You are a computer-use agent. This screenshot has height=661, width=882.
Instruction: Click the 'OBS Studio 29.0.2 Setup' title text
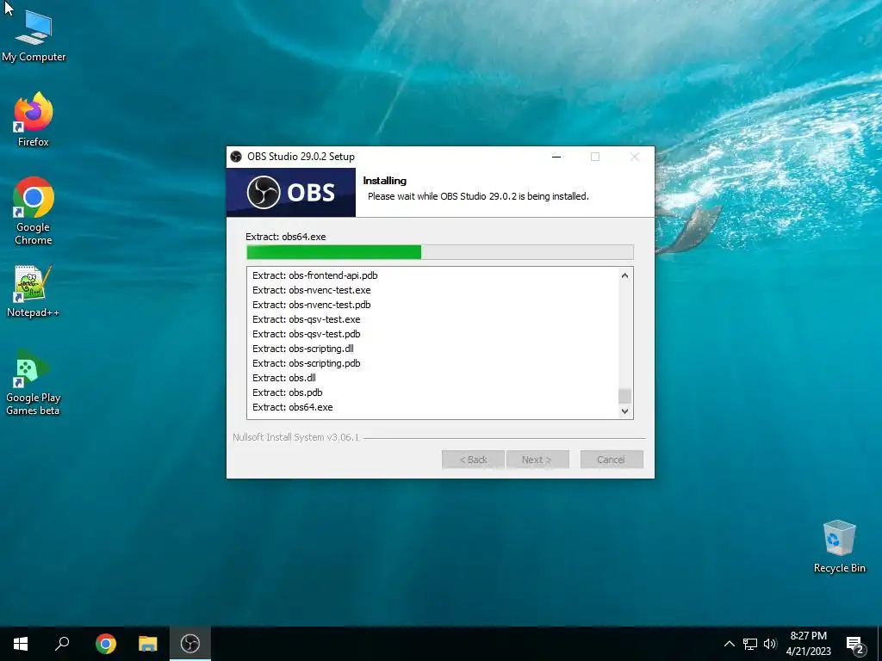(x=301, y=157)
